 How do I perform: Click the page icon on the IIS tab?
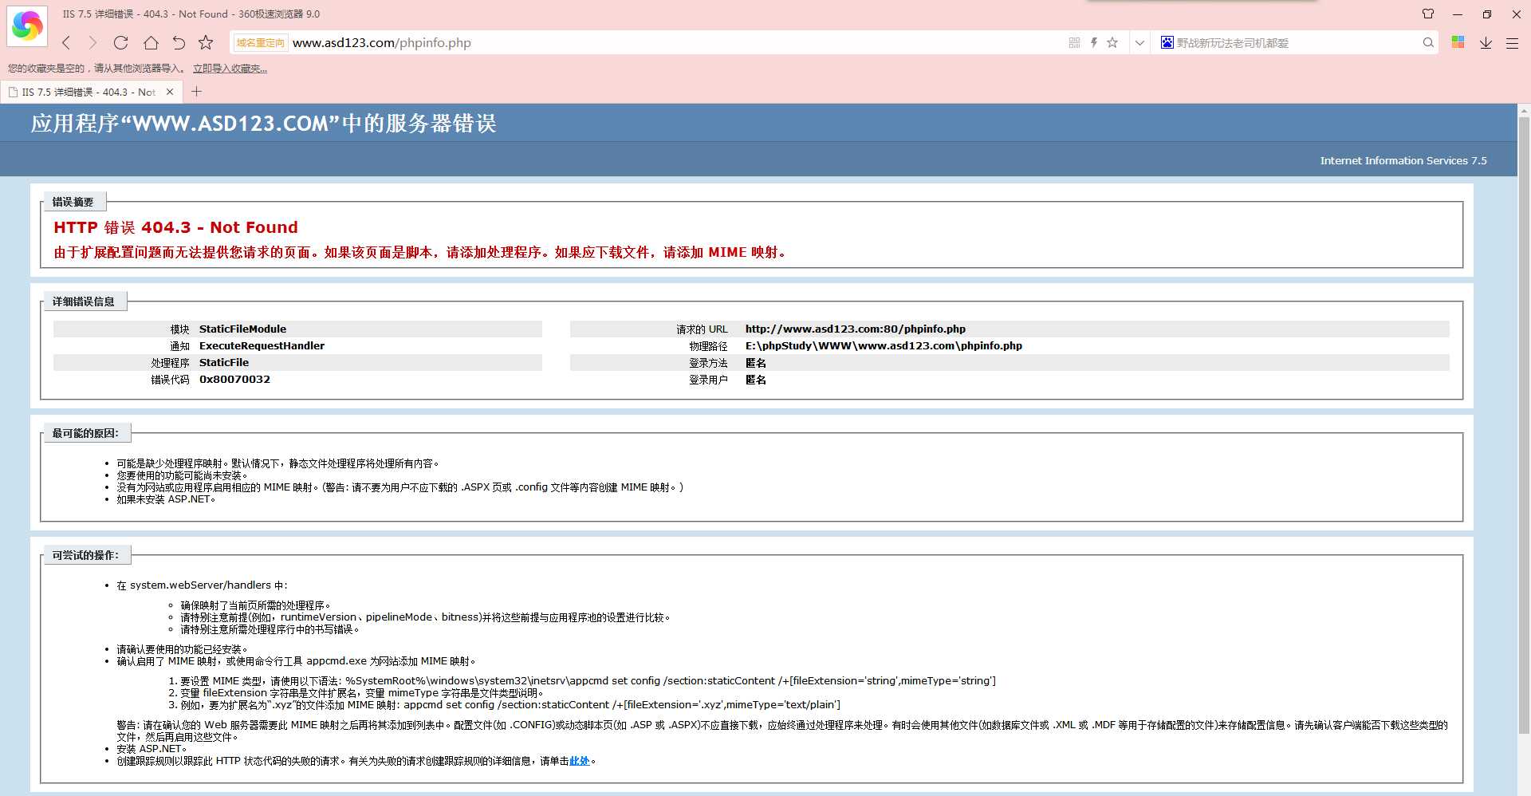[x=13, y=92]
